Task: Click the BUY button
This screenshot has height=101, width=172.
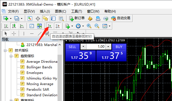Action: (119, 47)
